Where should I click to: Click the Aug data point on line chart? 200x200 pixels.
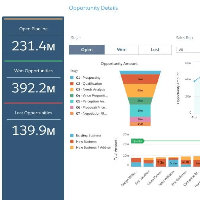point(194,81)
